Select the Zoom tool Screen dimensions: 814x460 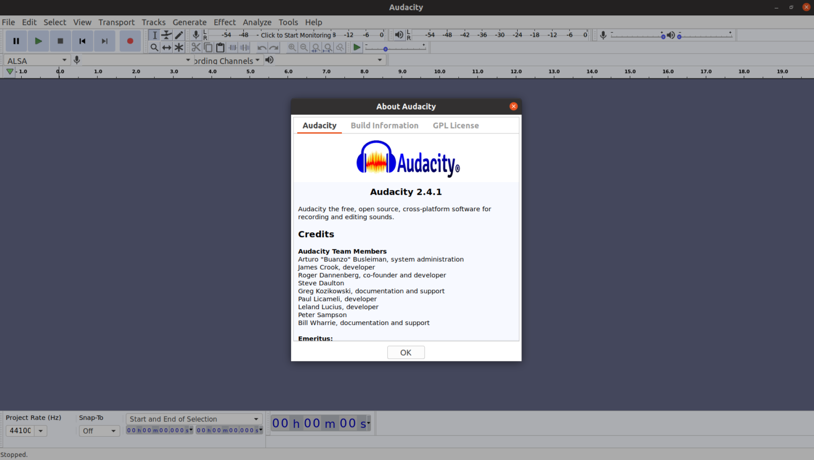tap(154, 47)
